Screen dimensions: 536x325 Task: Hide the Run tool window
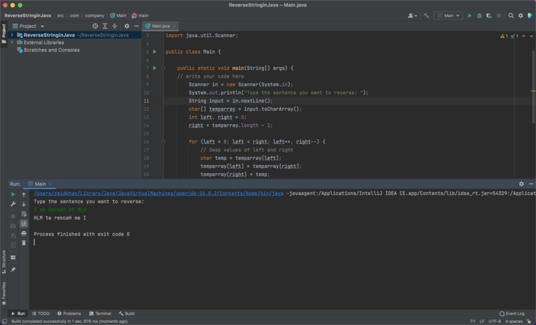(531, 184)
